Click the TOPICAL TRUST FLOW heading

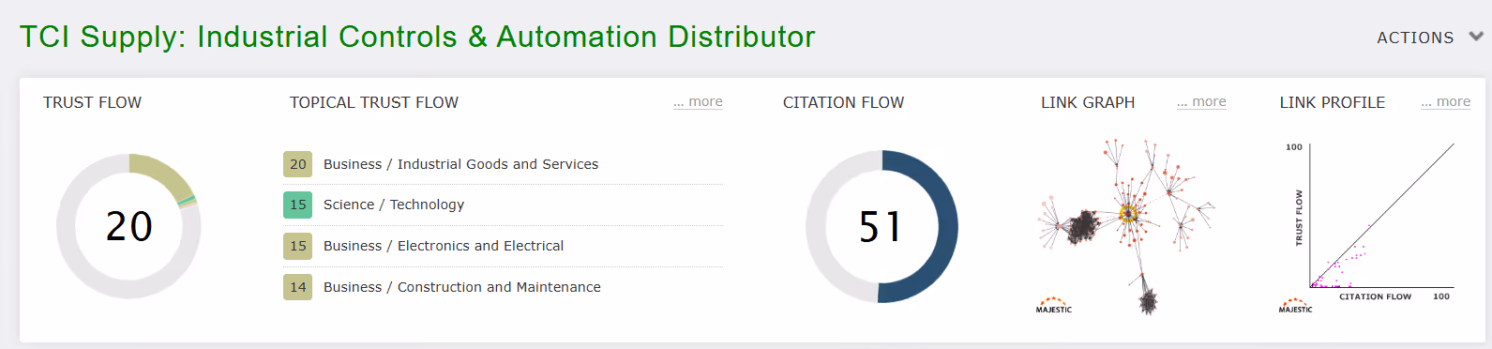pyautogui.click(x=374, y=102)
